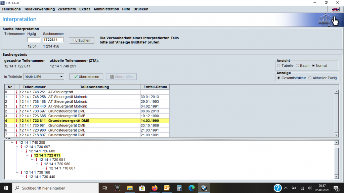Open the Firefox icon in taskbar
The image size is (344, 193).
pyautogui.click(x=154, y=188)
